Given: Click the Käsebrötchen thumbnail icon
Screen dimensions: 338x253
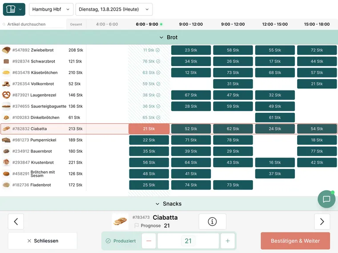Looking at the screenshot, I should [x=6, y=72].
